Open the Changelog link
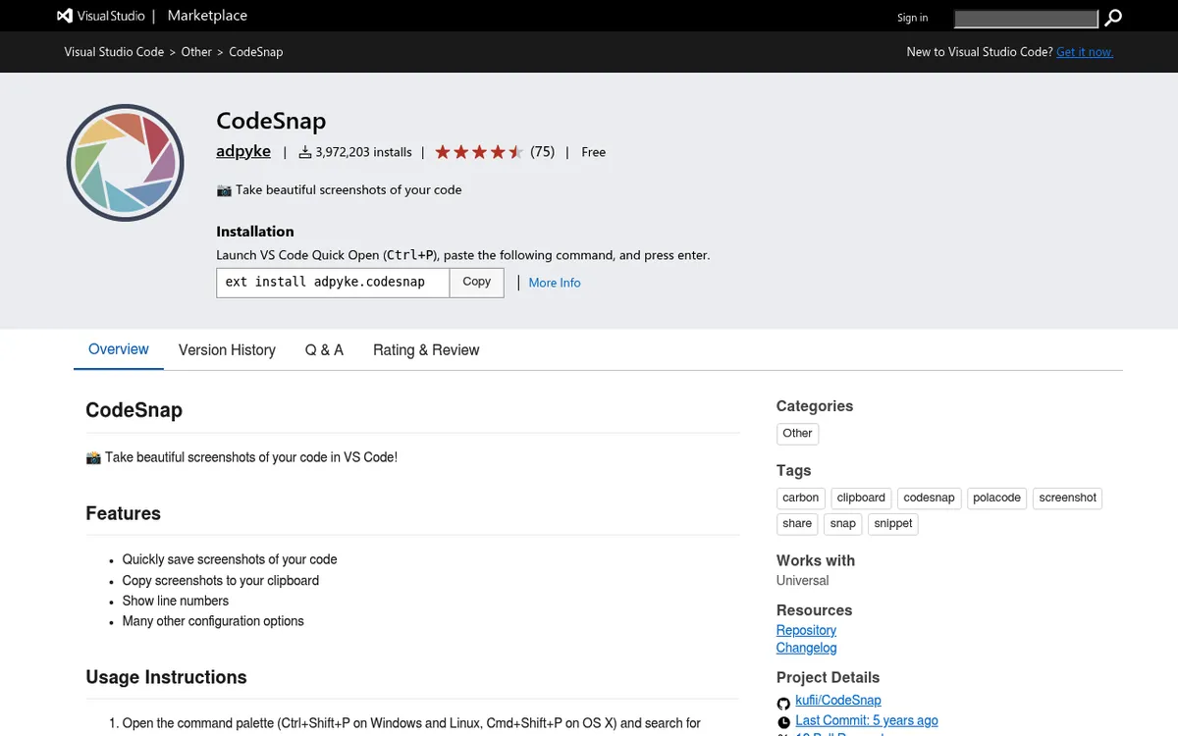Image resolution: width=1178 pixels, height=736 pixels. click(807, 648)
